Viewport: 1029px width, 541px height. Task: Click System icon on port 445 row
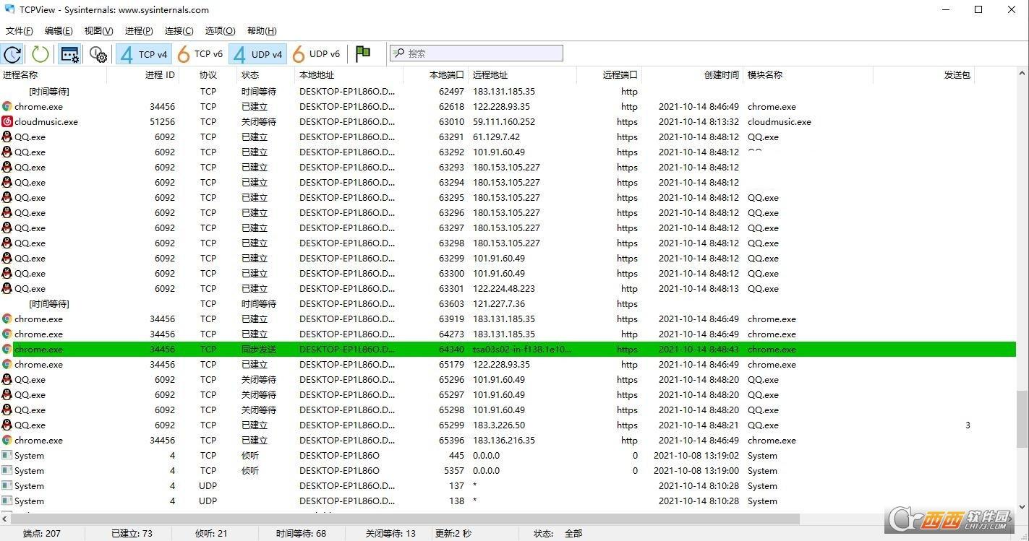[7, 455]
